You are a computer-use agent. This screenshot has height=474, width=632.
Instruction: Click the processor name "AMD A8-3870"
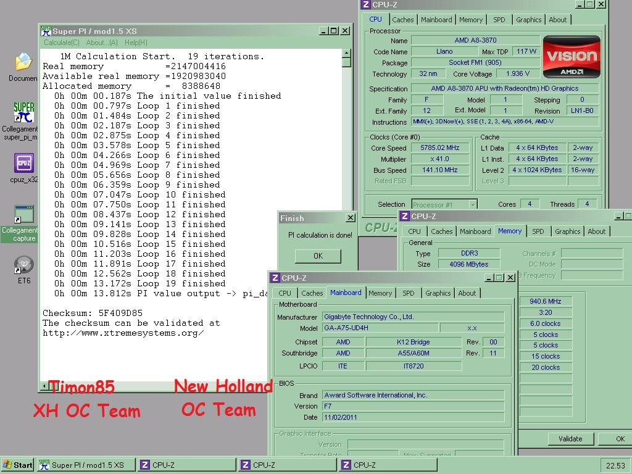point(476,40)
